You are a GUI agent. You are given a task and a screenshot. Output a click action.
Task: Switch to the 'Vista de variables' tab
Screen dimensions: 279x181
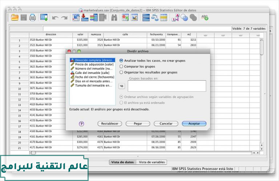click(152, 162)
